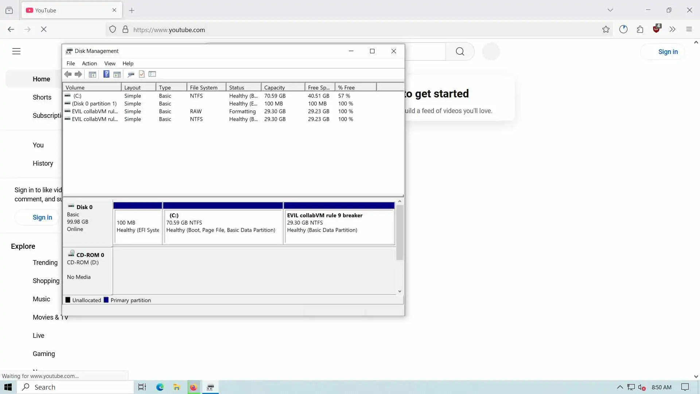
Task: Click the disk connection settings toolbar icon
Action: (131, 74)
